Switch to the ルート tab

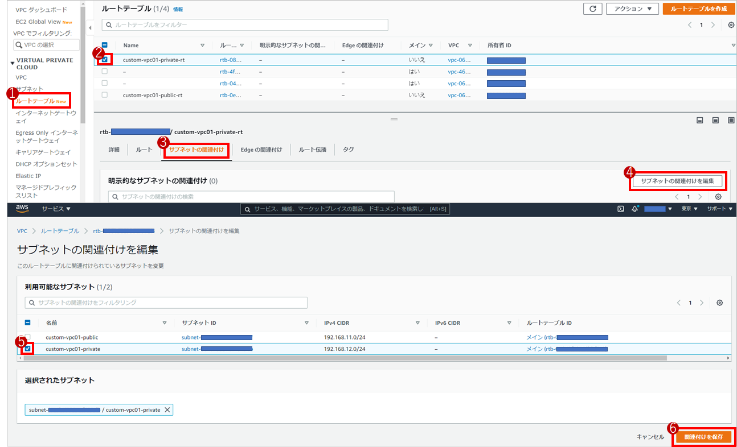pyautogui.click(x=144, y=150)
